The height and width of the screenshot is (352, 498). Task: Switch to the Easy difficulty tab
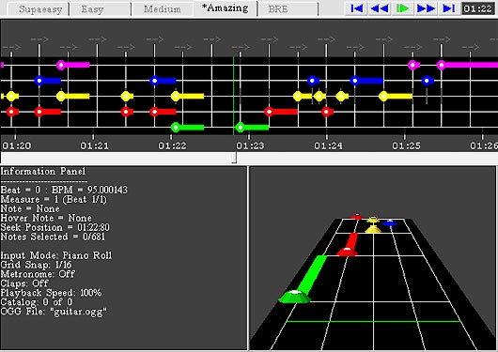tap(92, 9)
